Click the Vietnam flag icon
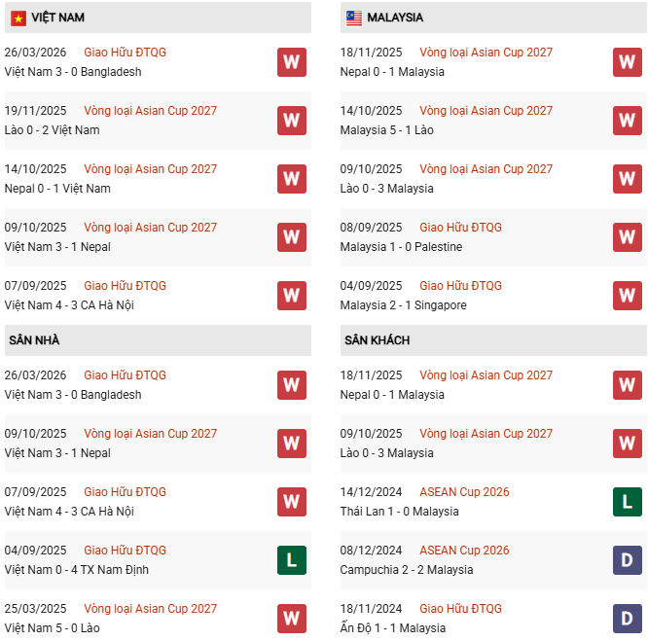This screenshot has height=641, width=648. click(18, 18)
